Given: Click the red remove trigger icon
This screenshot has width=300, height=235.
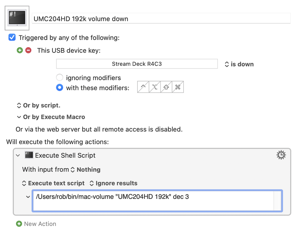Looking at the screenshot, I should [x=28, y=50].
